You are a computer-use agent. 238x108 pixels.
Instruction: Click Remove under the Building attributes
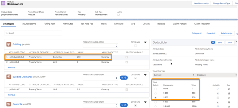point(12,67)
